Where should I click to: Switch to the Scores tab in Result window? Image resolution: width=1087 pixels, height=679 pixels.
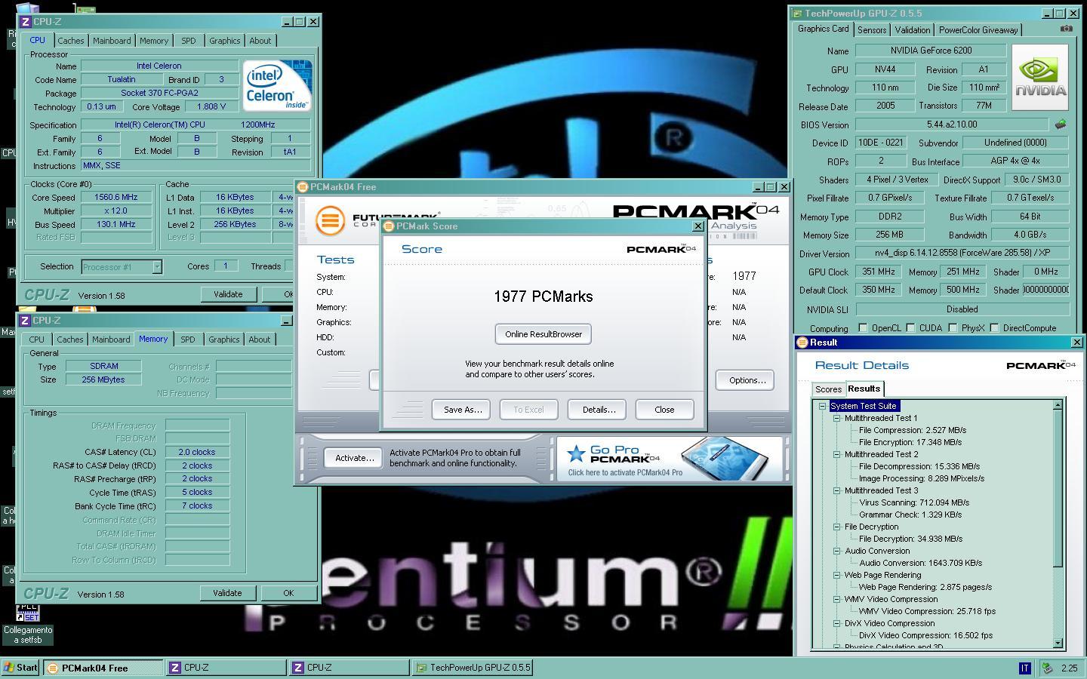click(828, 389)
